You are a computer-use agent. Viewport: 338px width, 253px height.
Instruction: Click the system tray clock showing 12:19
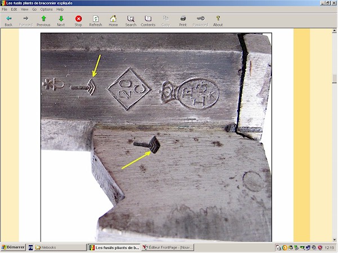point(329,248)
